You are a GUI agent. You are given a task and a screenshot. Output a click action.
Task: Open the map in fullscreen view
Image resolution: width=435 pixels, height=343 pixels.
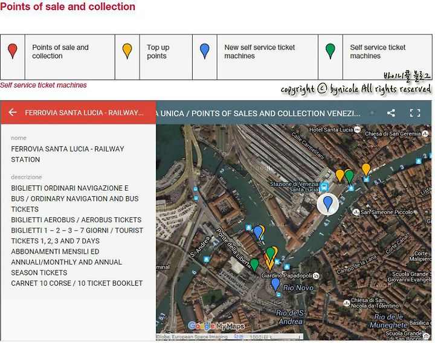(x=415, y=113)
